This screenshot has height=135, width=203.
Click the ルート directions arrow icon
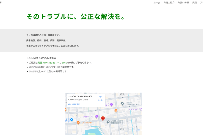click(100, 97)
